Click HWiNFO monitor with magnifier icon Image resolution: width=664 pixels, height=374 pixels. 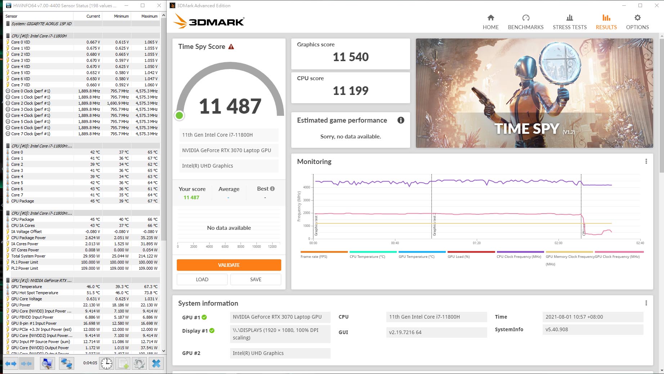click(x=47, y=364)
